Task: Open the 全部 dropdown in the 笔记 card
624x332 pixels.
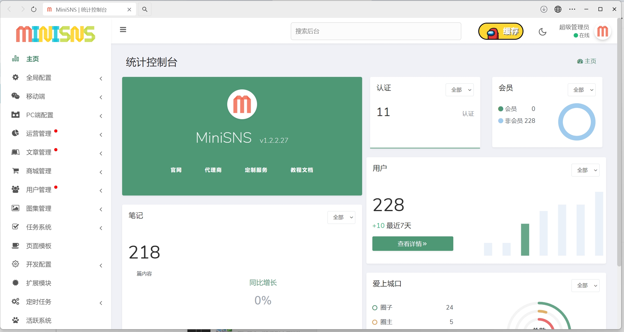Action: pos(341,217)
